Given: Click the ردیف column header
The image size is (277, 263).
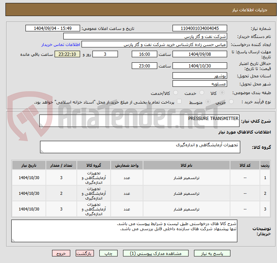Looking at the screenshot, I should (x=265, y=165).
